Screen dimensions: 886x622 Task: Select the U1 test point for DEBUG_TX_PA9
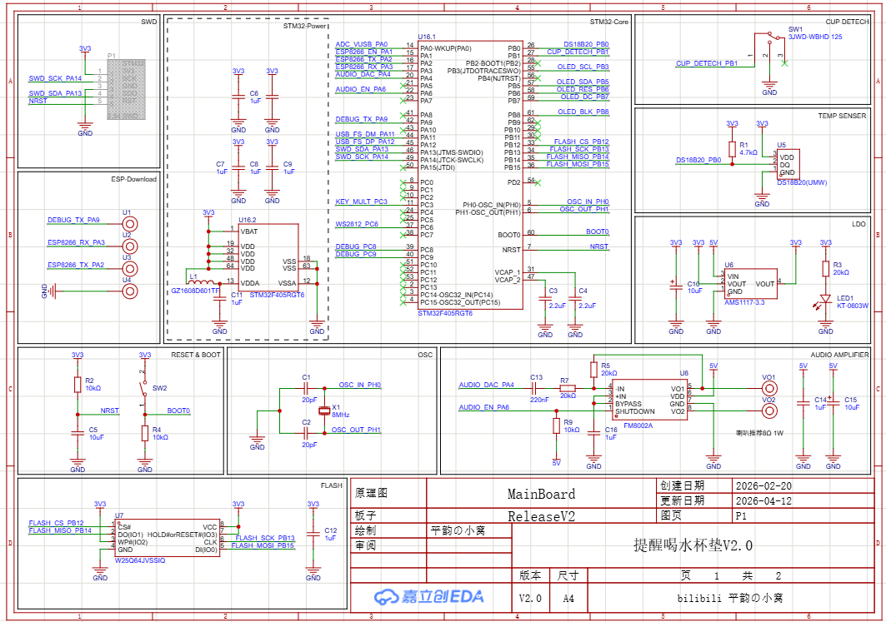point(127,225)
